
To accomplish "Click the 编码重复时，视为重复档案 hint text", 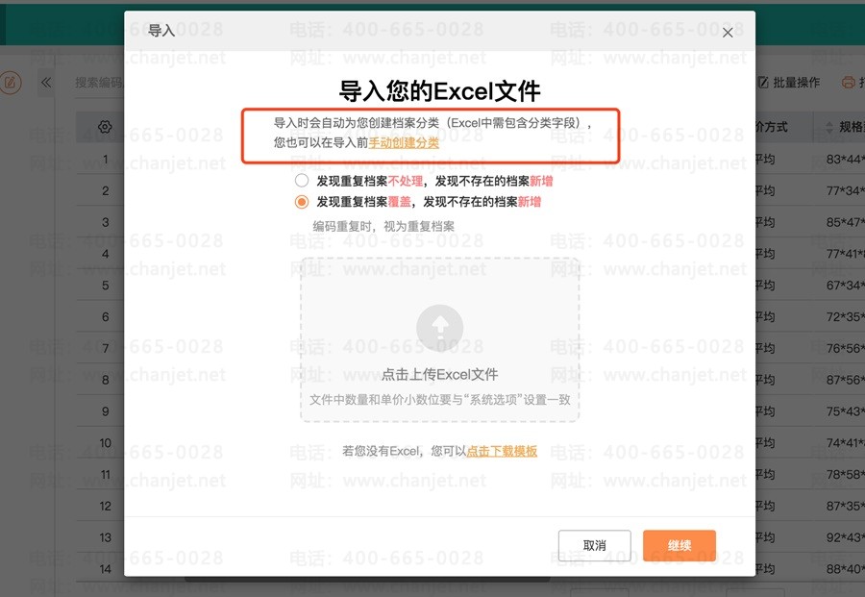I will [383, 226].
